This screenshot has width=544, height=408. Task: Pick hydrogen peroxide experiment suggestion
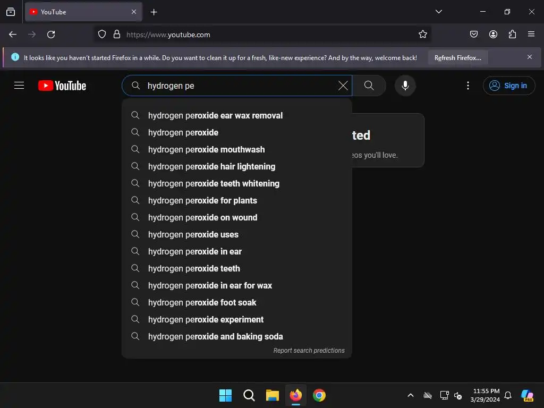pyautogui.click(x=236, y=319)
